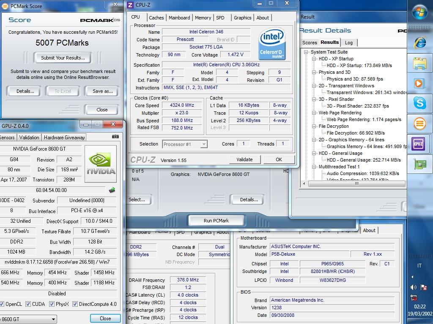Open the About tab in front CPU-Z
Image resolution: width=433 pixels, height=324 pixels.
pyautogui.click(x=262, y=18)
